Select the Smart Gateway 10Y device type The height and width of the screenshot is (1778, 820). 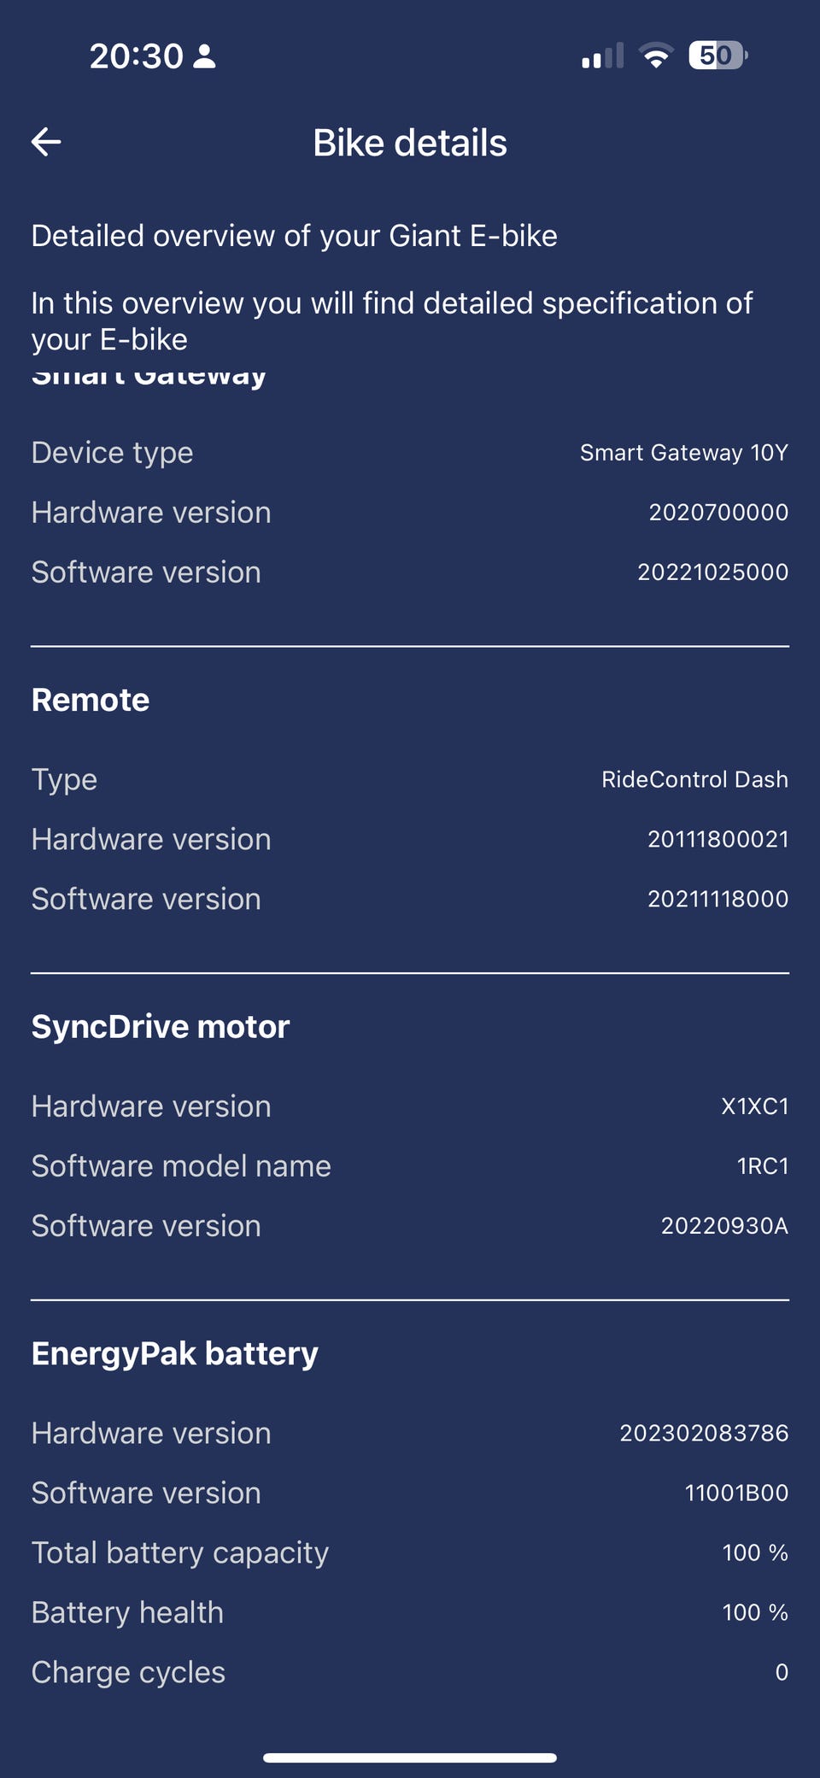pos(683,453)
